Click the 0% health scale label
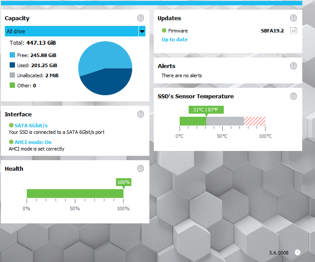 (26, 208)
